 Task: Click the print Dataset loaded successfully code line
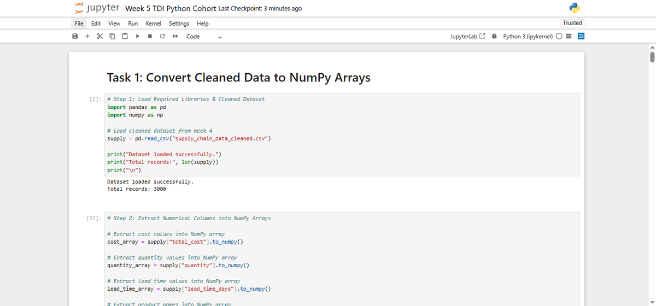(x=164, y=154)
